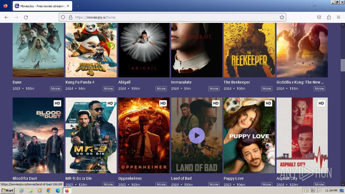Click the 11:34 PM system clock

pyautogui.click(x=331, y=190)
